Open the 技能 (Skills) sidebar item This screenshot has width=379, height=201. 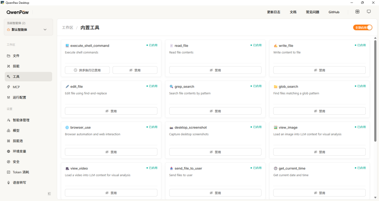click(16, 66)
